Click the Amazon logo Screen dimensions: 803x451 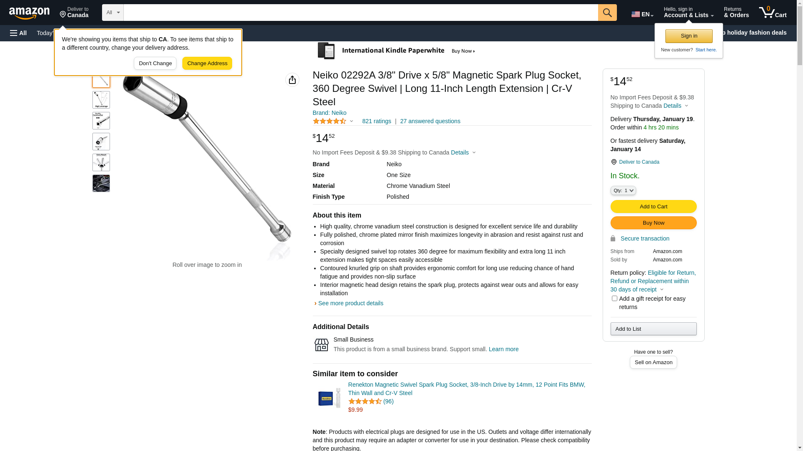pos(29,13)
